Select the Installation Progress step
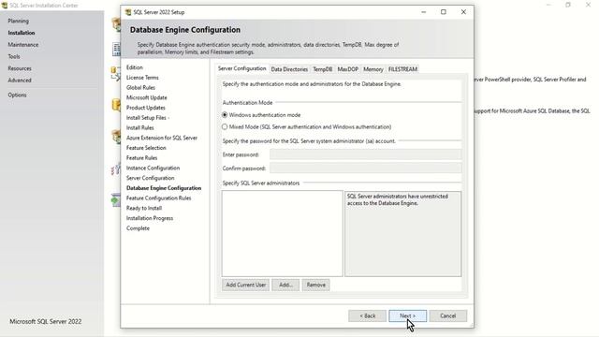Screen dimensions: 599x337 click(150, 218)
